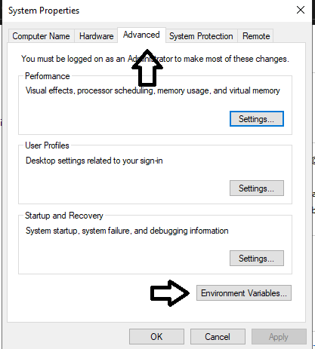Open User Profiles Settings
The width and height of the screenshot is (315, 349).
click(x=257, y=188)
